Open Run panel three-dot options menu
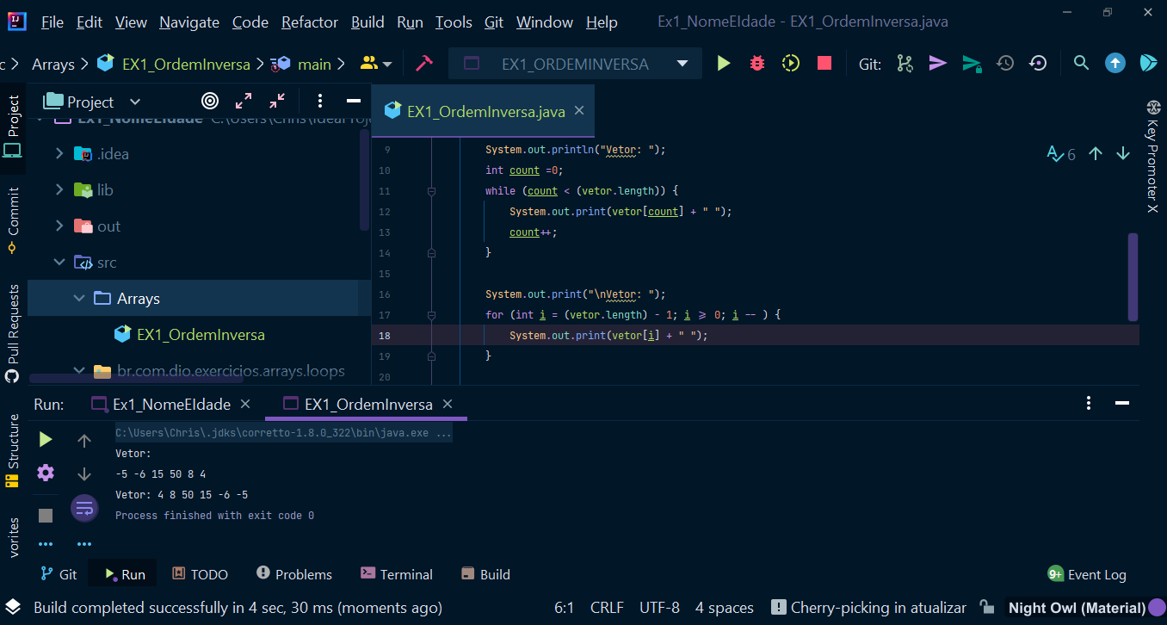 click(x=1089, y=403)
